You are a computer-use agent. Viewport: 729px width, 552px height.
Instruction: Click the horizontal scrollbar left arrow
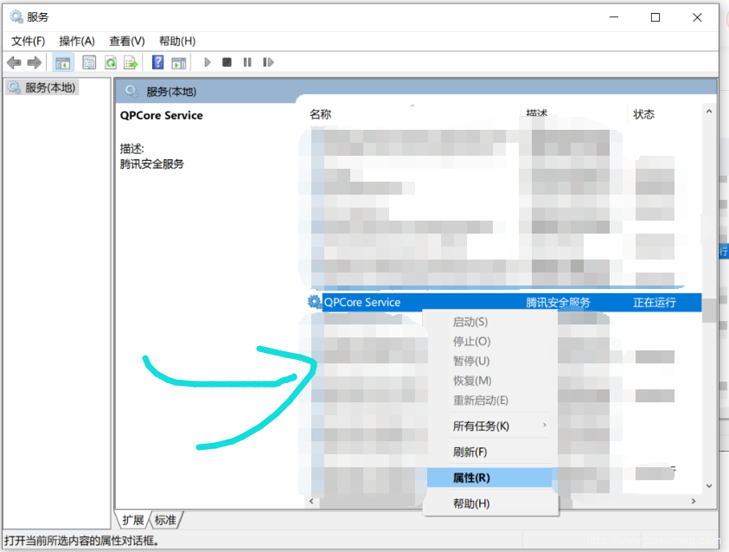311,501
